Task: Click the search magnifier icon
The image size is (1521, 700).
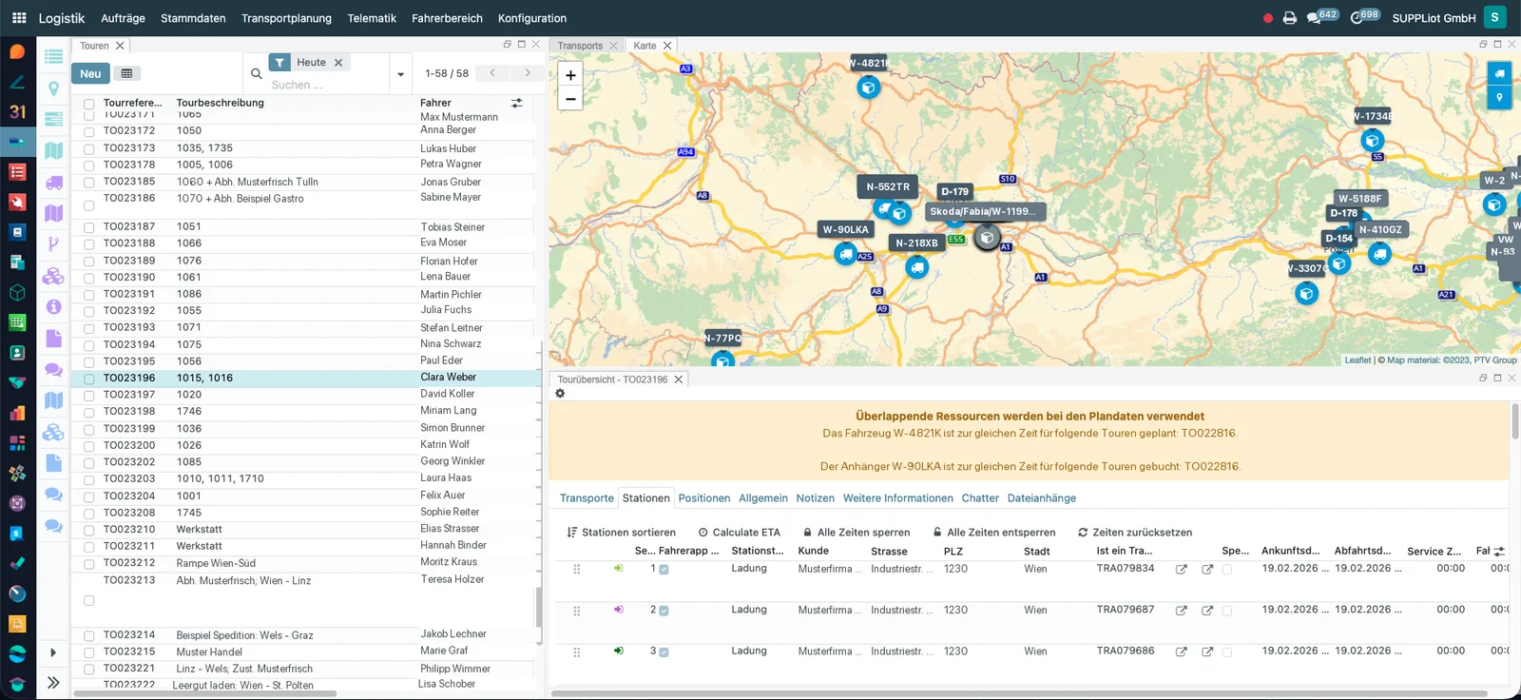Action: (x=256, y=73)
